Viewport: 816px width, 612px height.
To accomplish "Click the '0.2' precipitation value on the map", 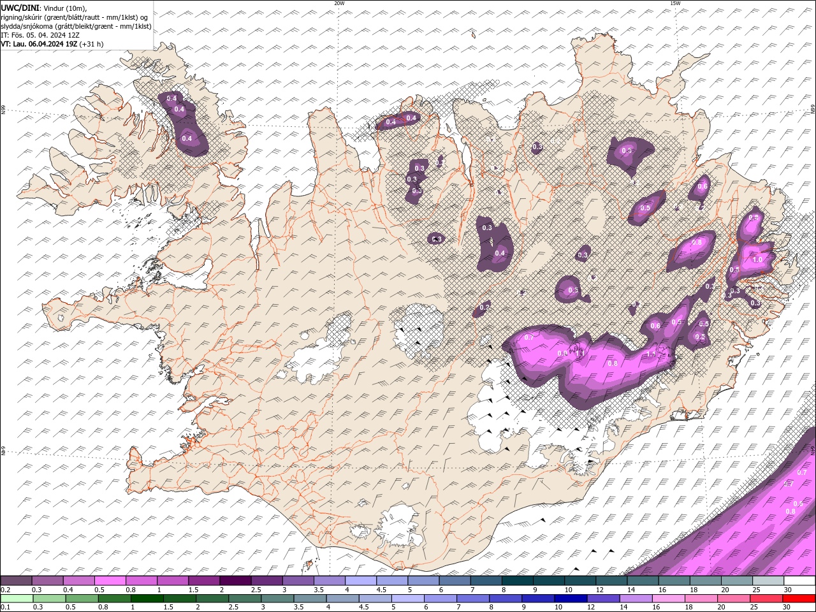I will (484, 307).
